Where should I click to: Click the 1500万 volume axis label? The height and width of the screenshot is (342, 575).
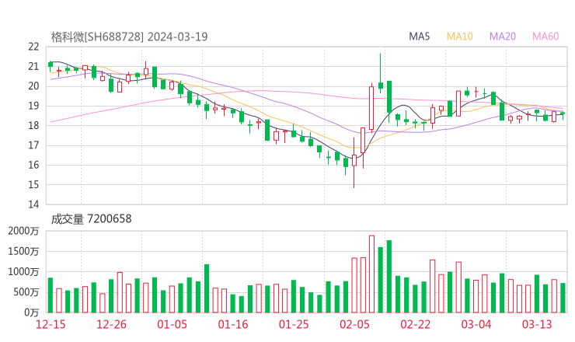[23, 251]
